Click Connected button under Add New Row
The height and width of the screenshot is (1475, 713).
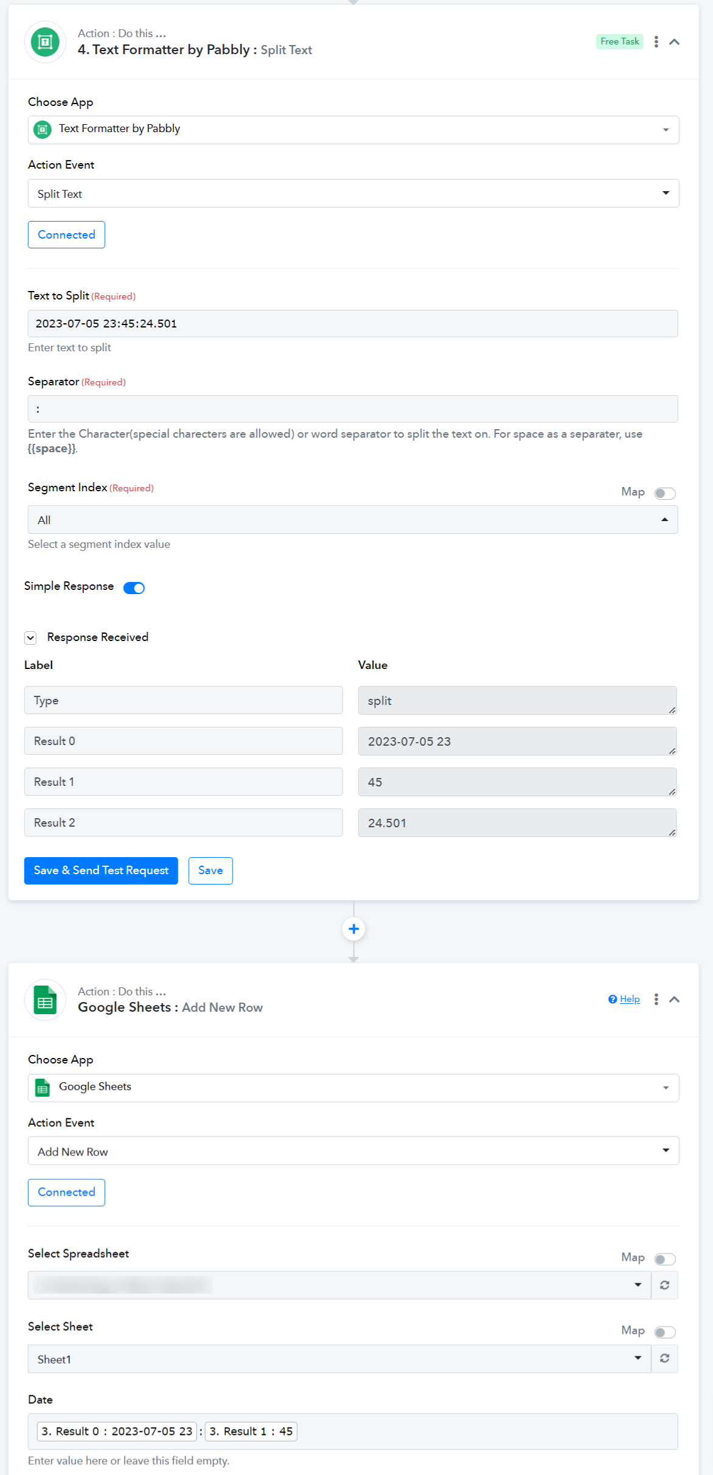click(66, 1193)
